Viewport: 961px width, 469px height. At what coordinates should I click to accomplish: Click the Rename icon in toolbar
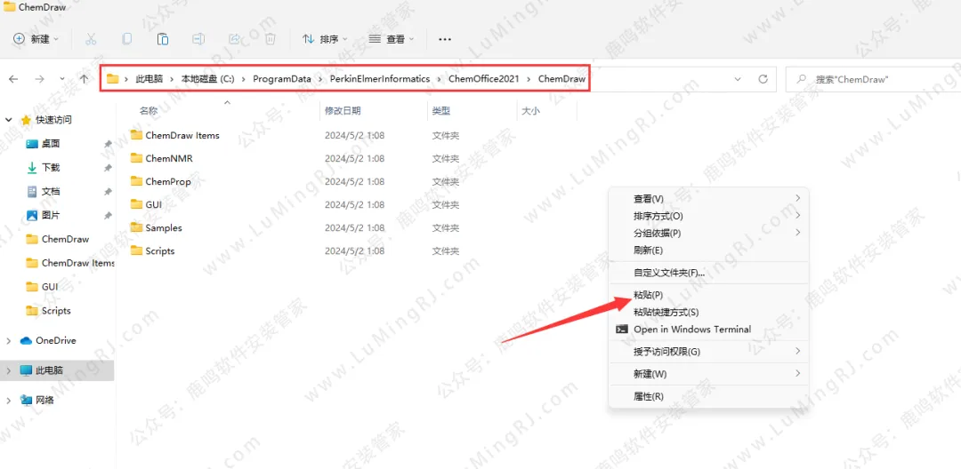pyautogui.click(x=198, y=39)
